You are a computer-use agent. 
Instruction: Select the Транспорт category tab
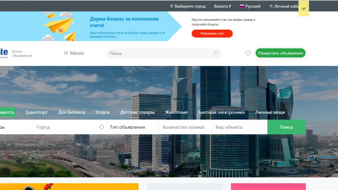click(36, 112)
